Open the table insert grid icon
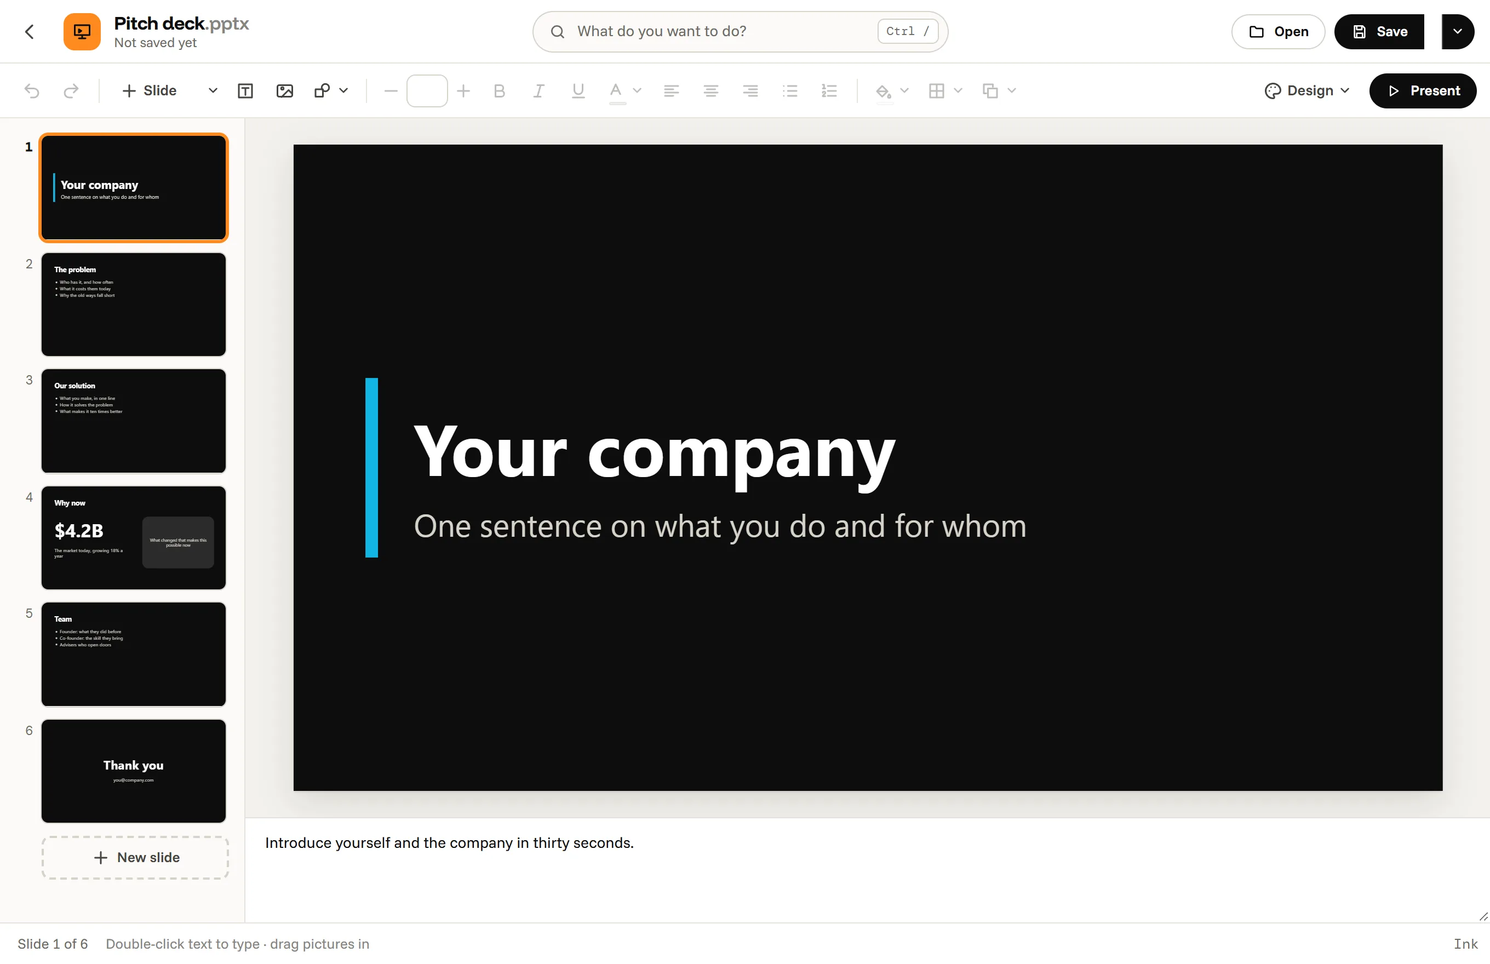Screen dimensions: 1490x964 click(937, 91)
